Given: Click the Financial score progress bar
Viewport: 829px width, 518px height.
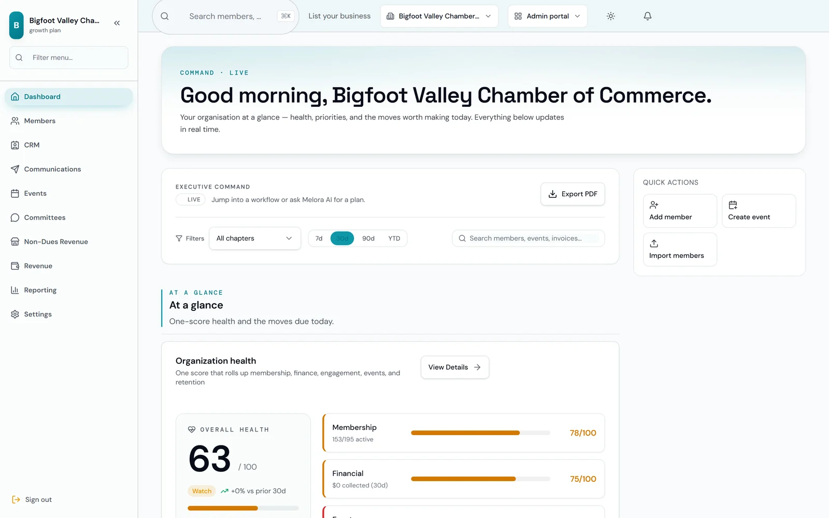Looking at the screenshot, I should [480, 479].
